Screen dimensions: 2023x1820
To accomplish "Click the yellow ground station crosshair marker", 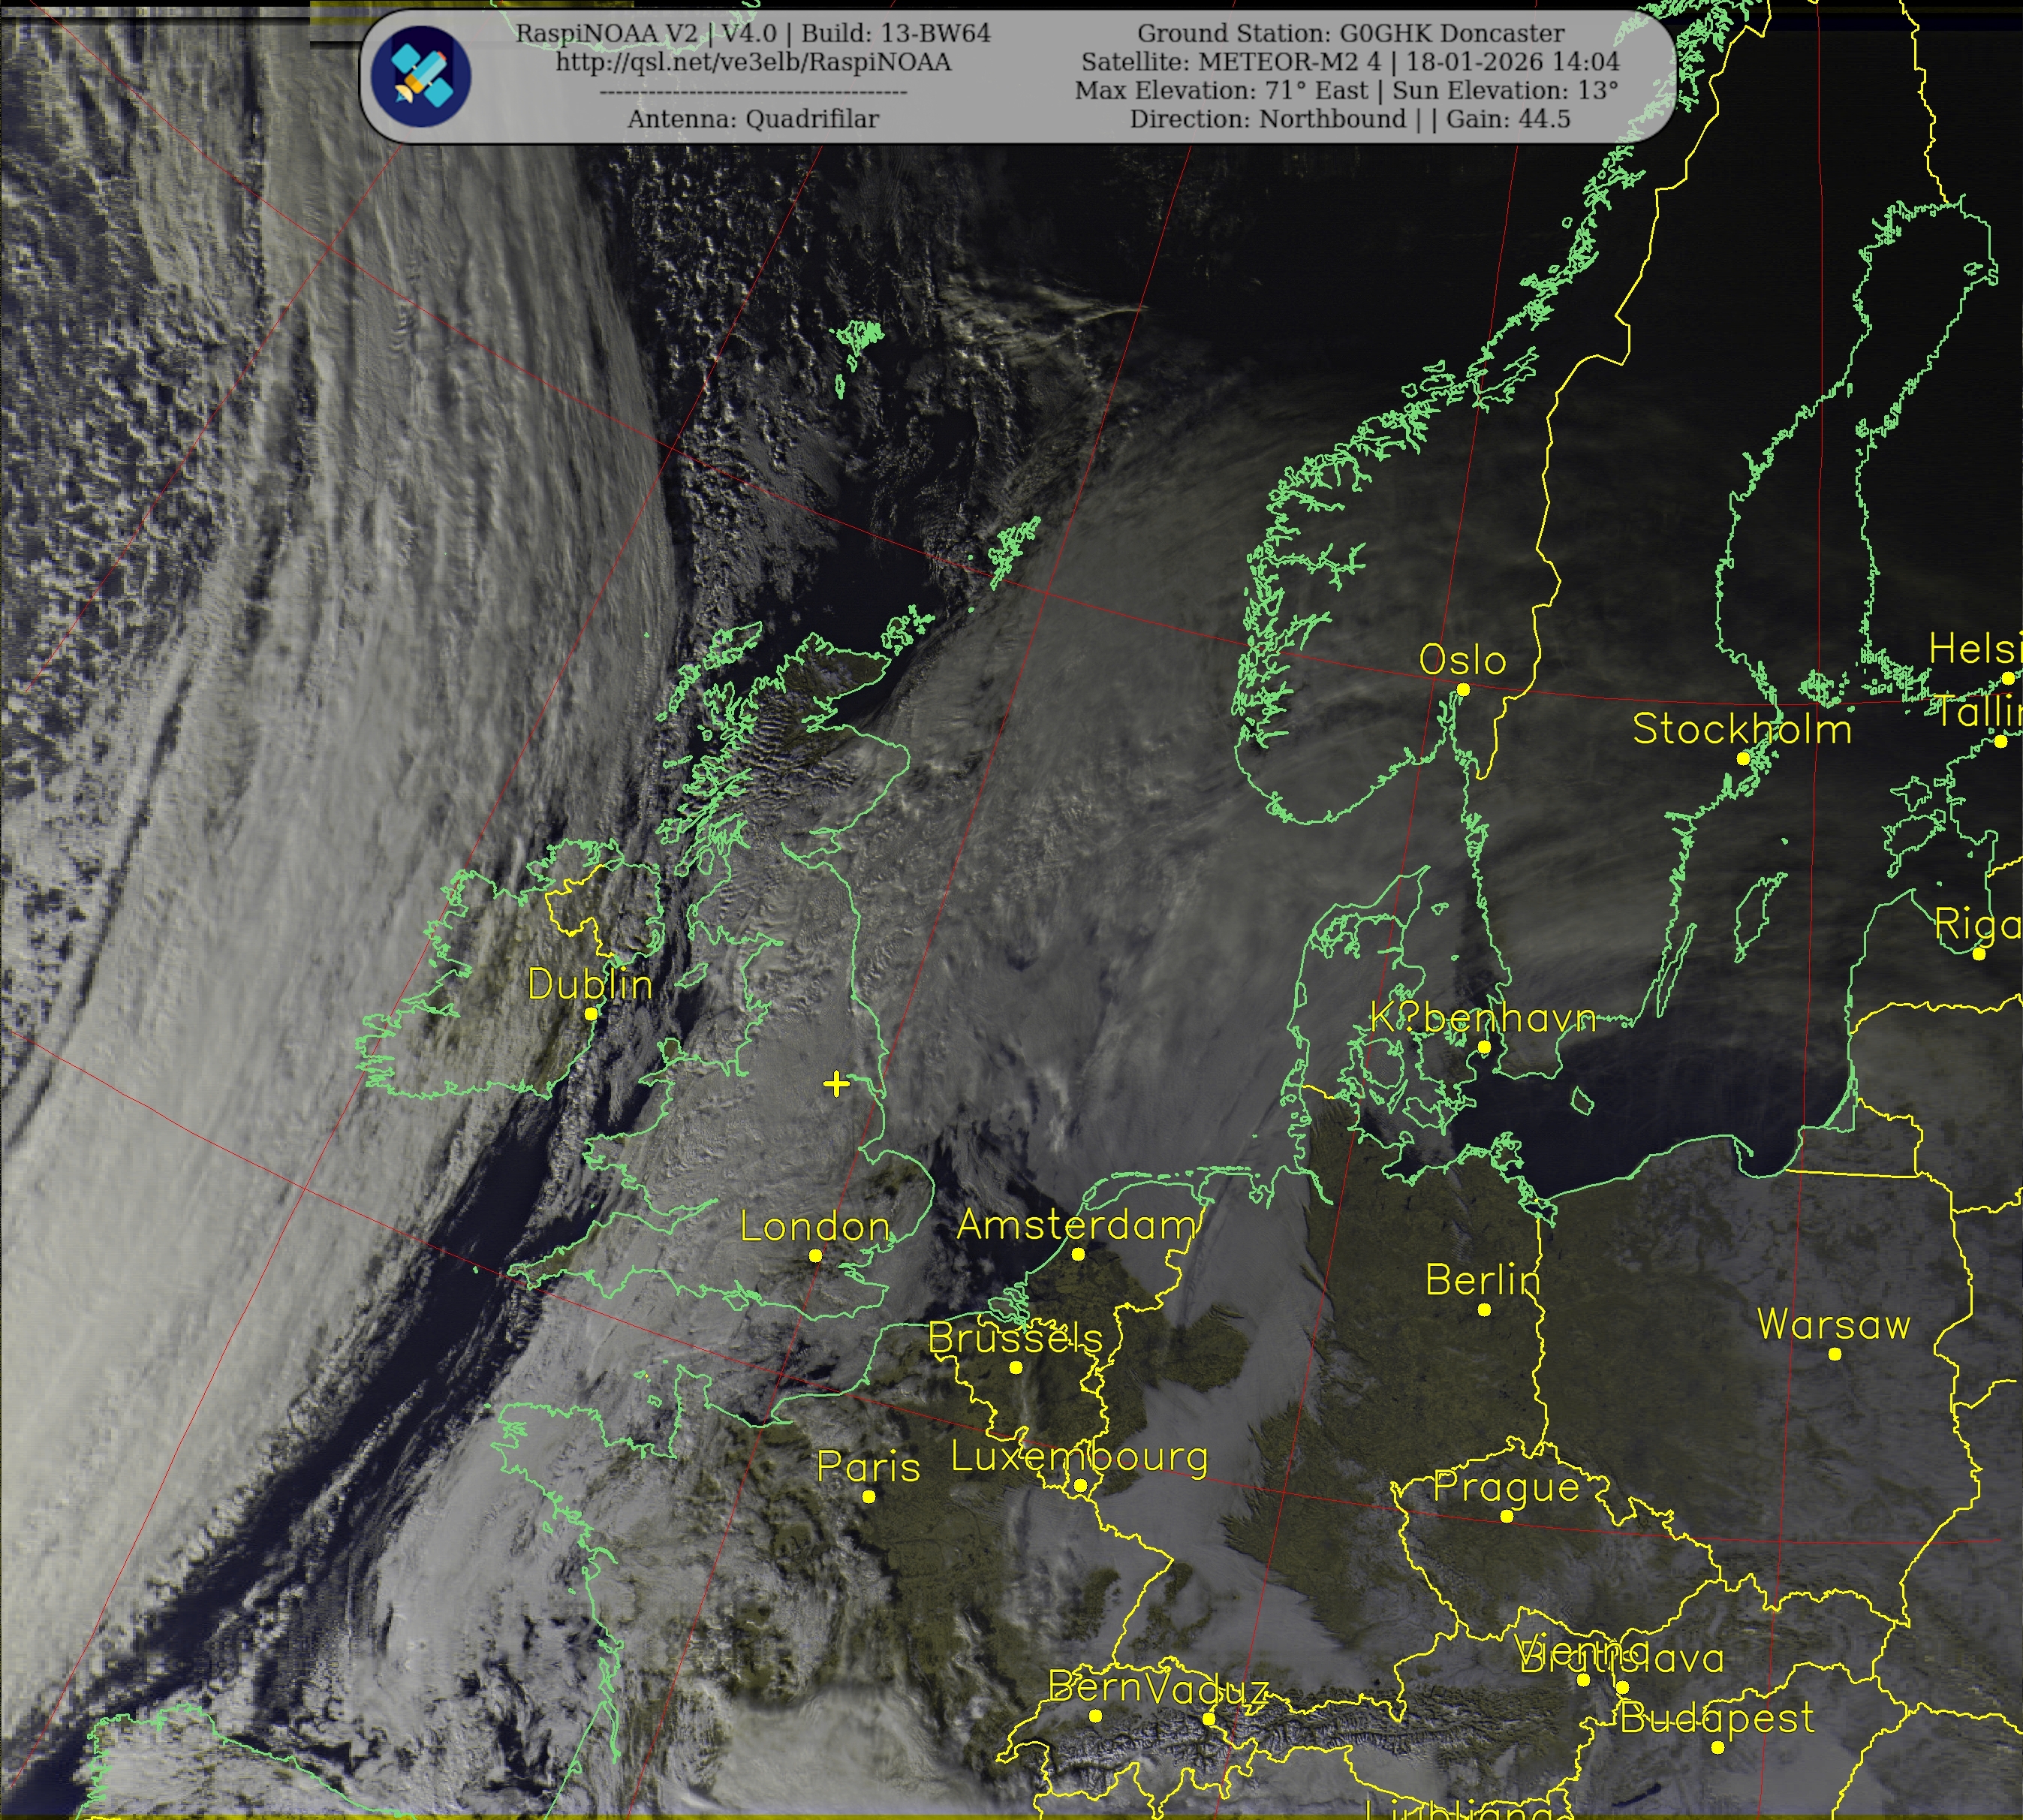I will 836,1084.
